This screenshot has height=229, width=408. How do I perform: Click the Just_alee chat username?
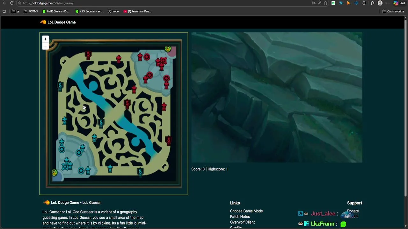pos(323,214)
